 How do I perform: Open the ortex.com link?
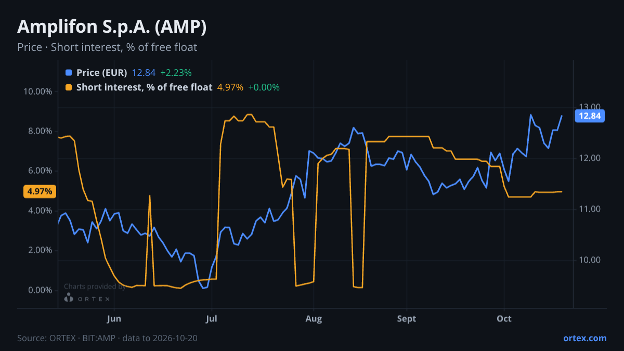tap(584, 338)
